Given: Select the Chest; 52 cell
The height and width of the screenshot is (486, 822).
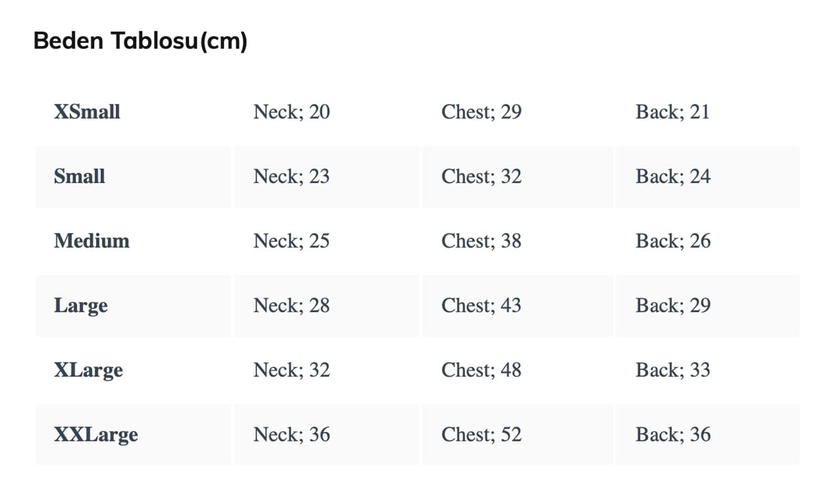Looking at the screenshot, I should (481, 435).
